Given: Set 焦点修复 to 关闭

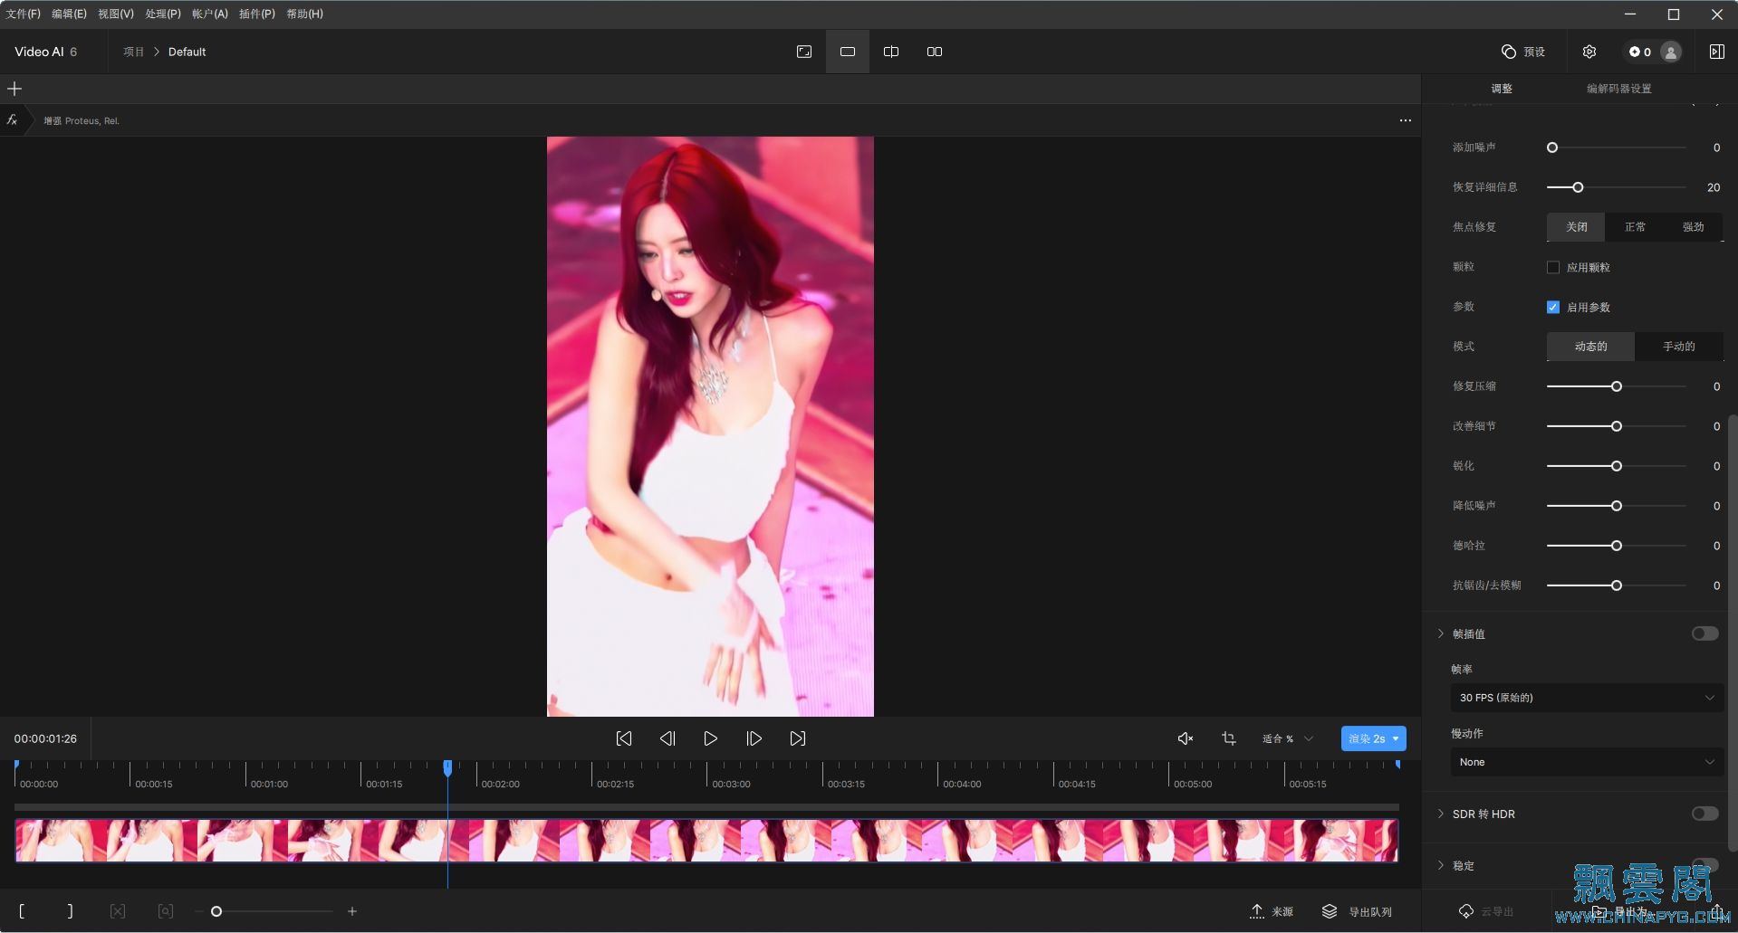Looking at the screenshot, I should tap(1576, 227).
